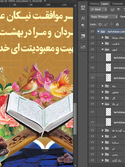Hide the ستاره group
This screenshot has height=167, width=125.
(x=92, y=142)
